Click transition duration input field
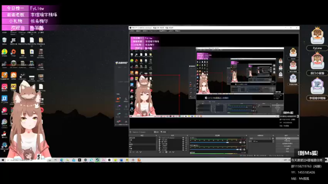328x184 pixels. (262, 141)
